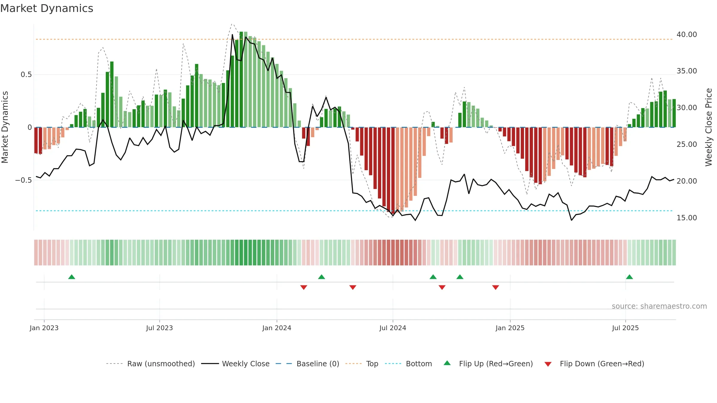
Task: Click the 20.00 price axis label
Action: tap(687, 181)
